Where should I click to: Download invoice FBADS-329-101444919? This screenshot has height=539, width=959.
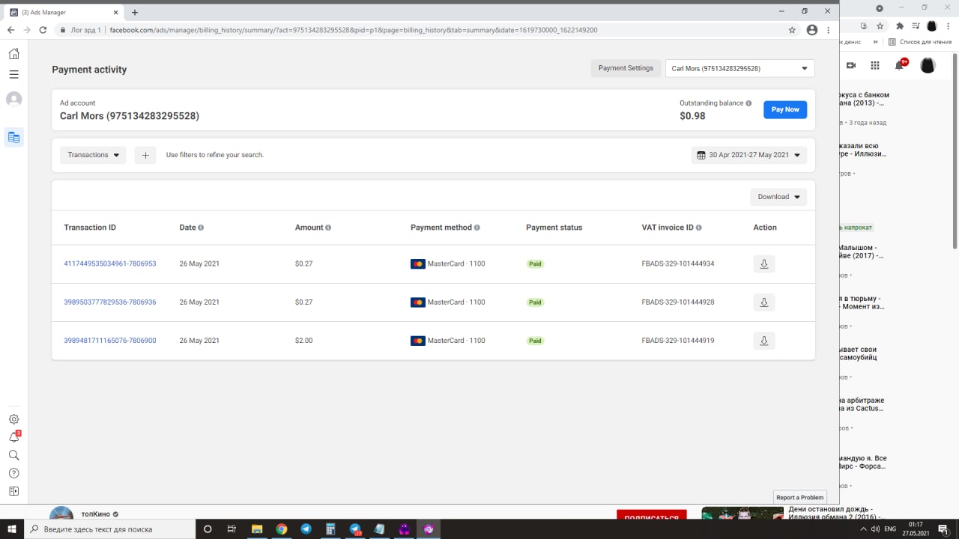(763, 341)
